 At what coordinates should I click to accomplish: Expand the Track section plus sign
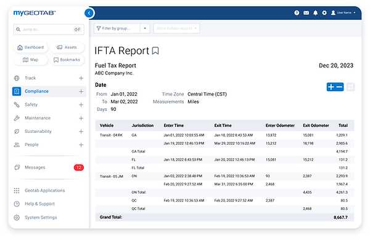(81, 78)
